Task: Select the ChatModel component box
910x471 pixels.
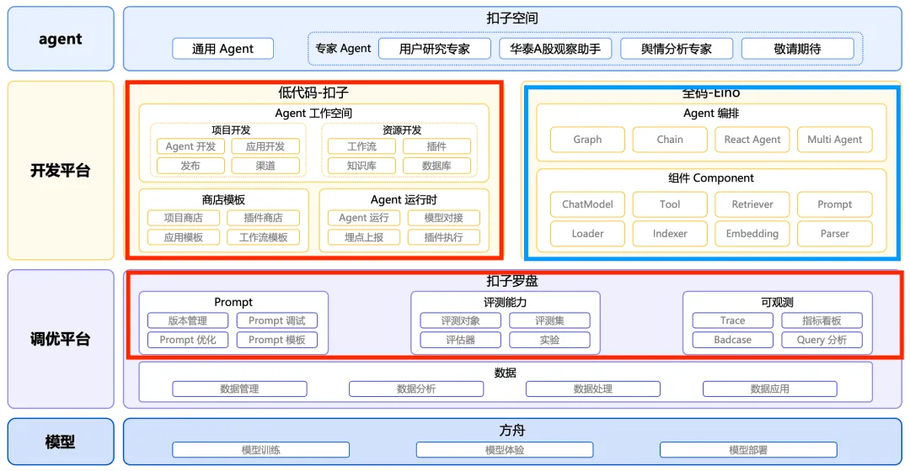Action: click(587, 204)
